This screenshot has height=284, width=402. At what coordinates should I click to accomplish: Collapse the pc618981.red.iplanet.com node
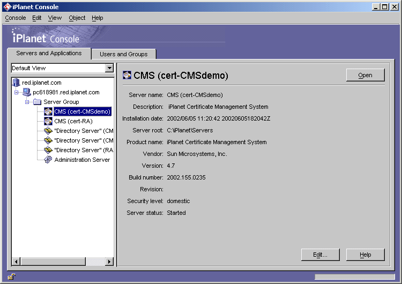(x=17, y=92)
